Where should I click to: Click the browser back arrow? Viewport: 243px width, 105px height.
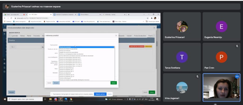5,18
